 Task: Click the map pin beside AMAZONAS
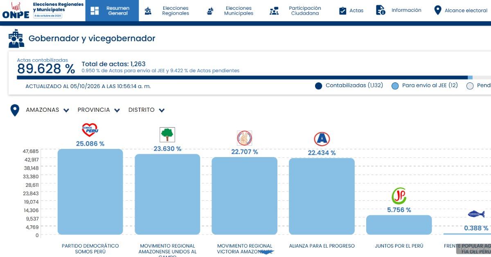point(15,110)
